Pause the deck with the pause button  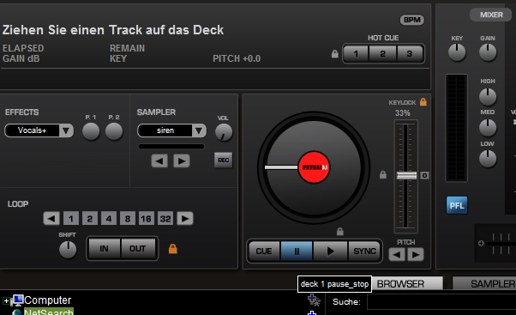click(297, 251)
